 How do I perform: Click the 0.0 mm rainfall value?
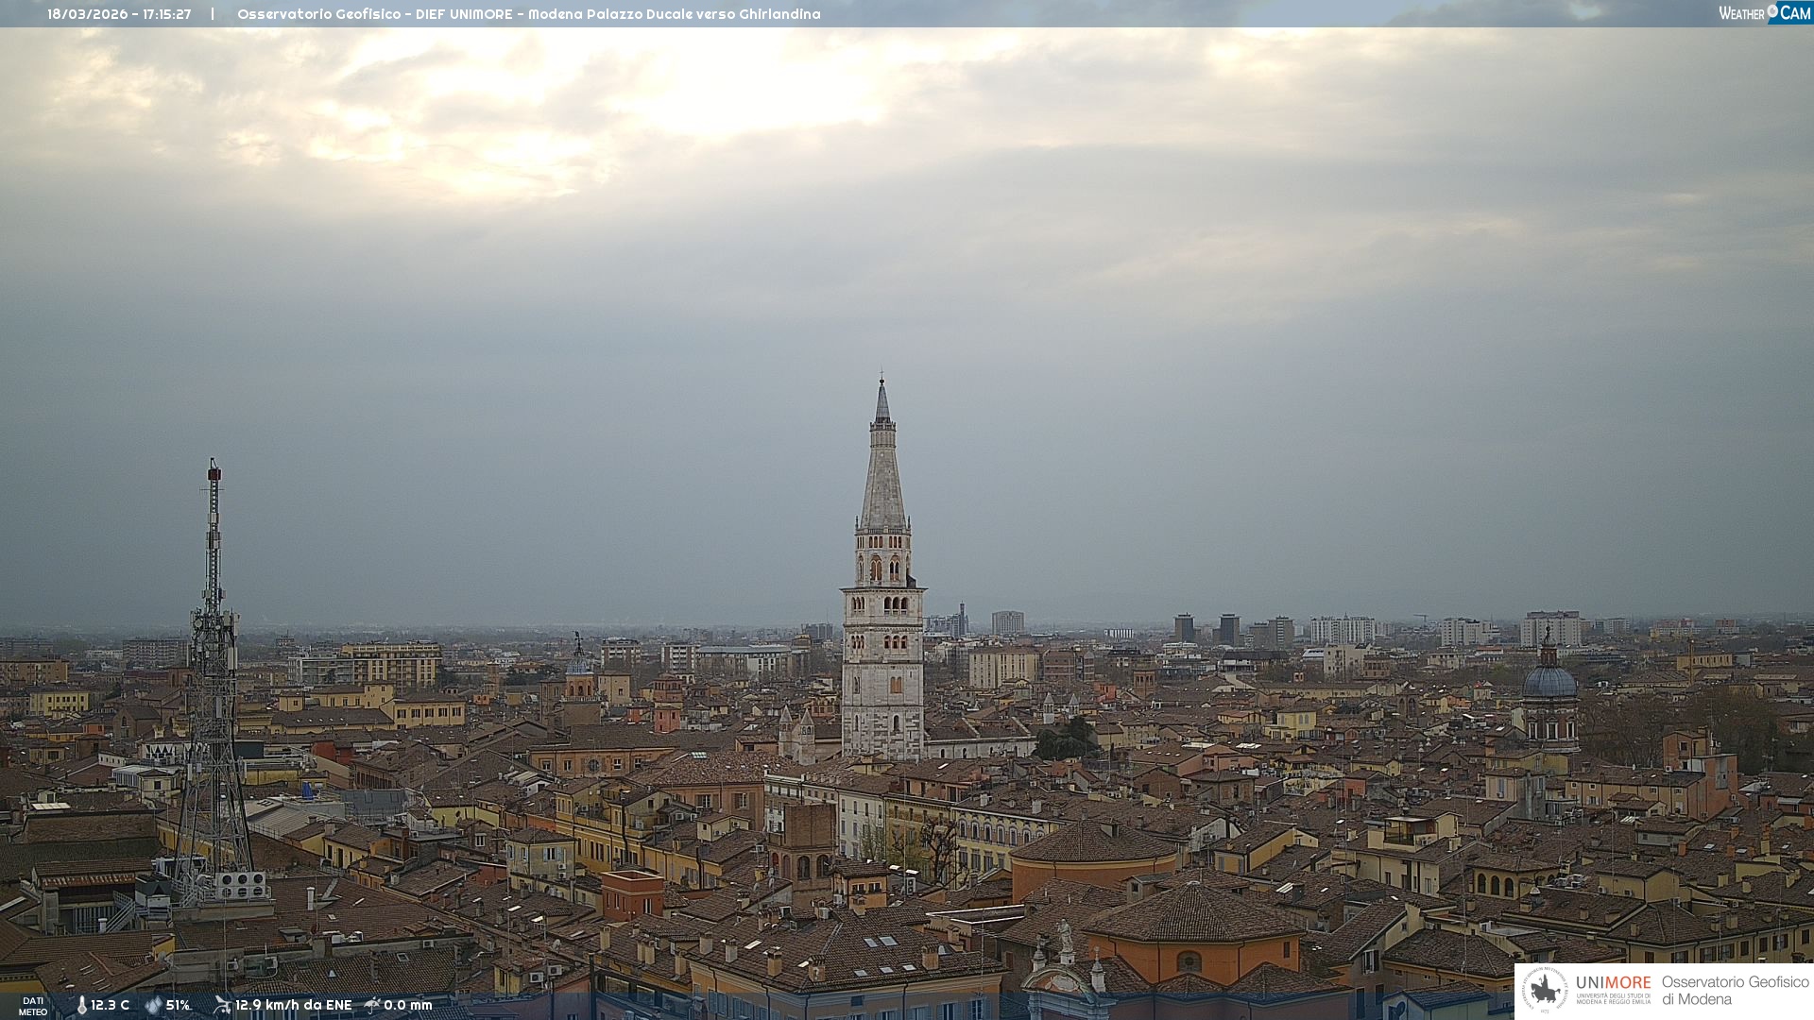pyautogui.click(x=407, y=1005)
